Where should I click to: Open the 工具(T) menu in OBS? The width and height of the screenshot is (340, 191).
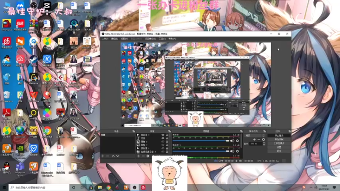click(162, 39)
